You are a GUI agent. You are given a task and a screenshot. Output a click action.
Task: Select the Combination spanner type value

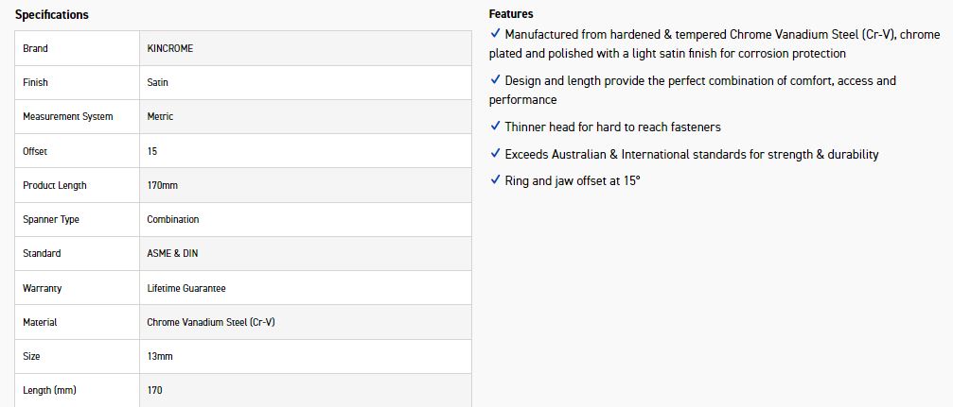pyautogui.click(x=173, y=219)
